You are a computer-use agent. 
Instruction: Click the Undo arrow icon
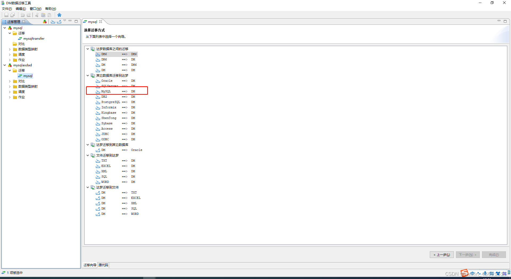(x=23, y=15)
